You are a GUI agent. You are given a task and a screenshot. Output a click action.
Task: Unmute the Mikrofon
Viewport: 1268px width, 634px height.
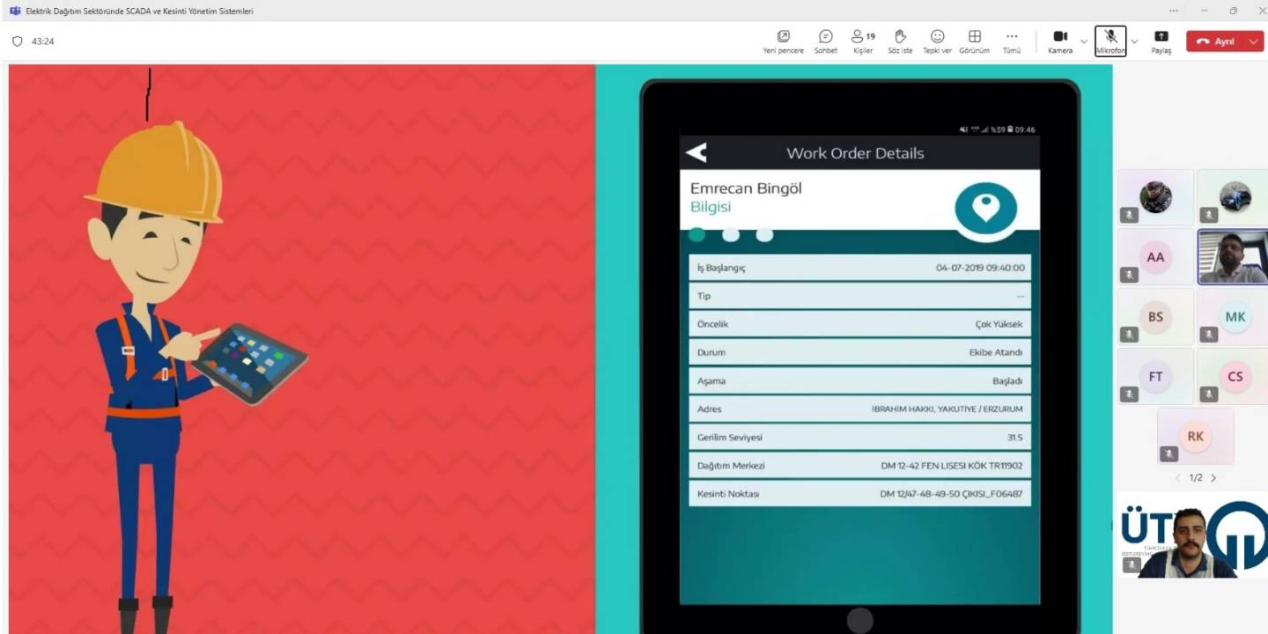pyautogui.click(x=1110, y=41)
